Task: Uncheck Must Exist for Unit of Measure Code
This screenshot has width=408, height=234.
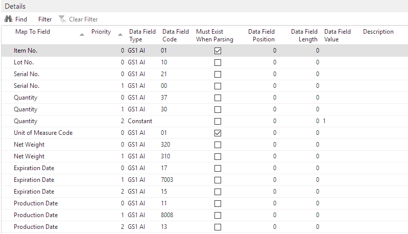Action: tap(218, 133)
